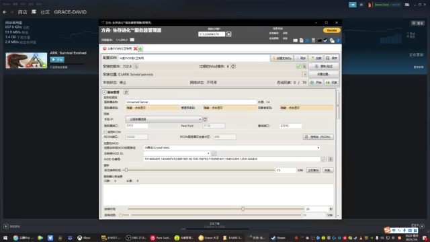Reveal the hidden spectator password field
The width and height of the screenshot is (430, 242).
click(306, 108)
